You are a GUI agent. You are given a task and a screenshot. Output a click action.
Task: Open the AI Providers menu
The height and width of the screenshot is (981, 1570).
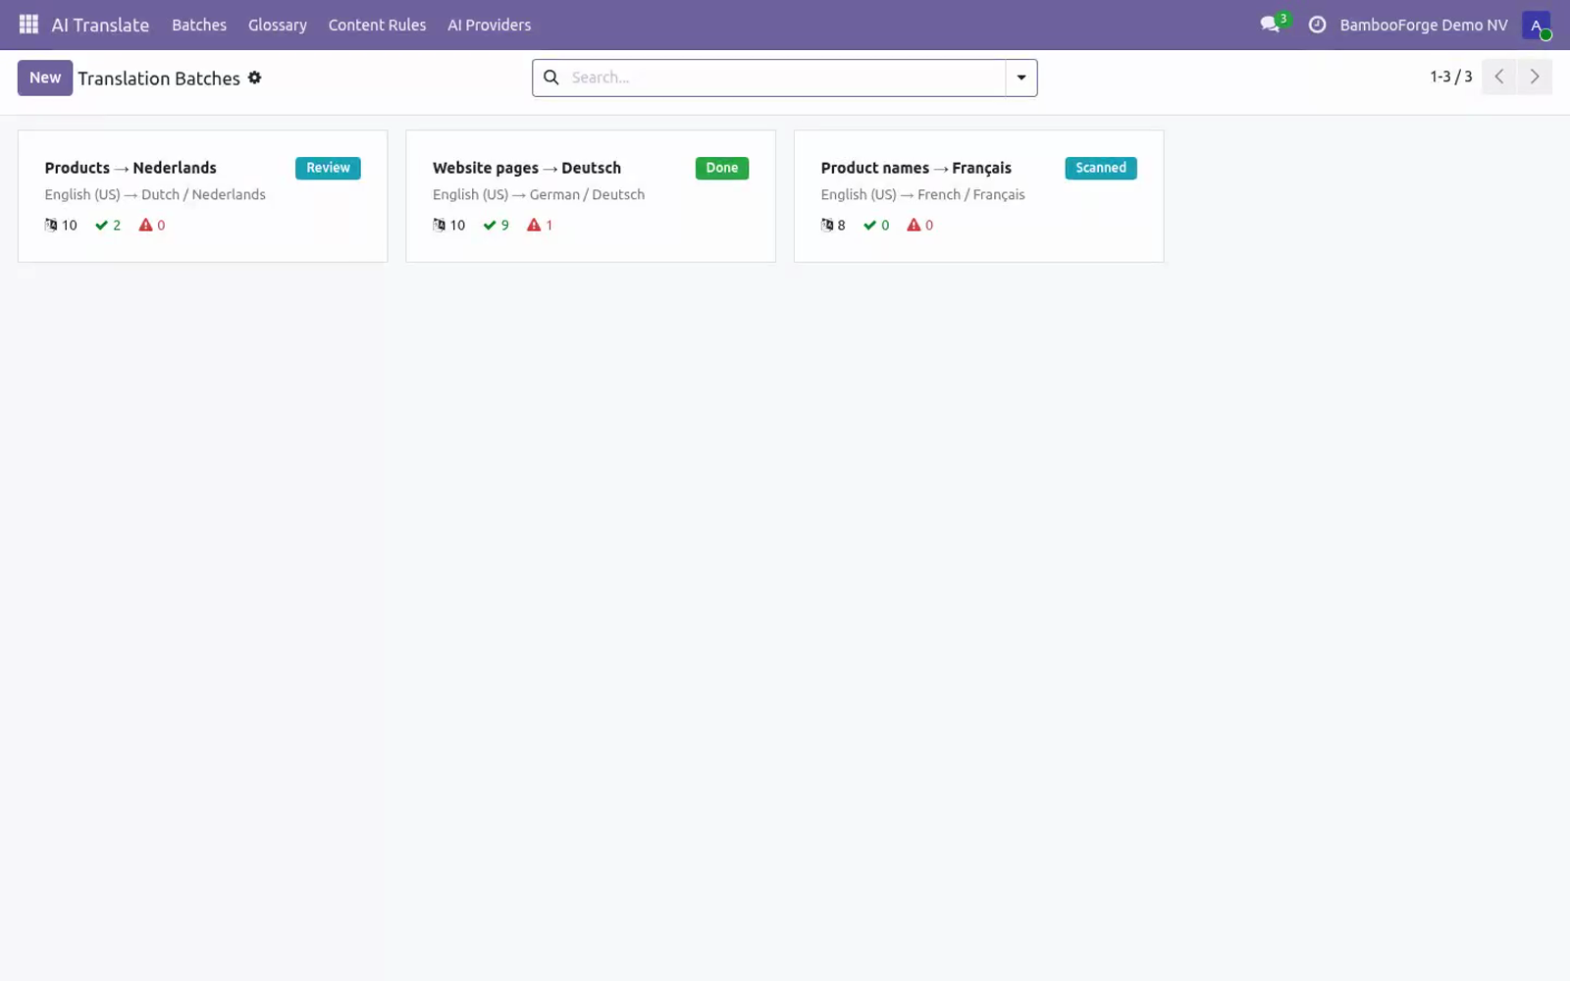click(489, 25)
